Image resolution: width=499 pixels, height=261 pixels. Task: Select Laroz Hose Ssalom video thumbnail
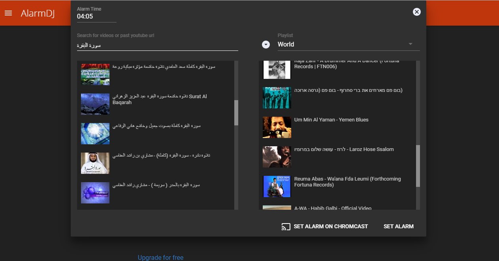(x=277, y=157)
